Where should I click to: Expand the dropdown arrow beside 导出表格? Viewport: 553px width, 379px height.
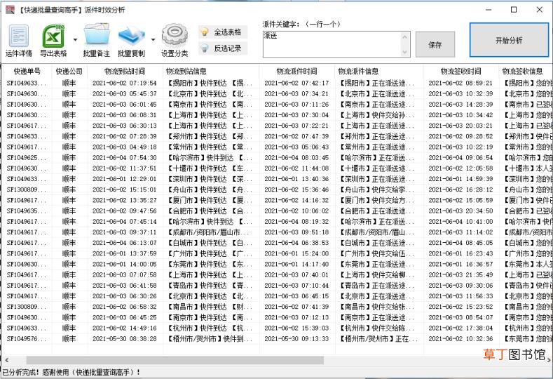[75, 39]
